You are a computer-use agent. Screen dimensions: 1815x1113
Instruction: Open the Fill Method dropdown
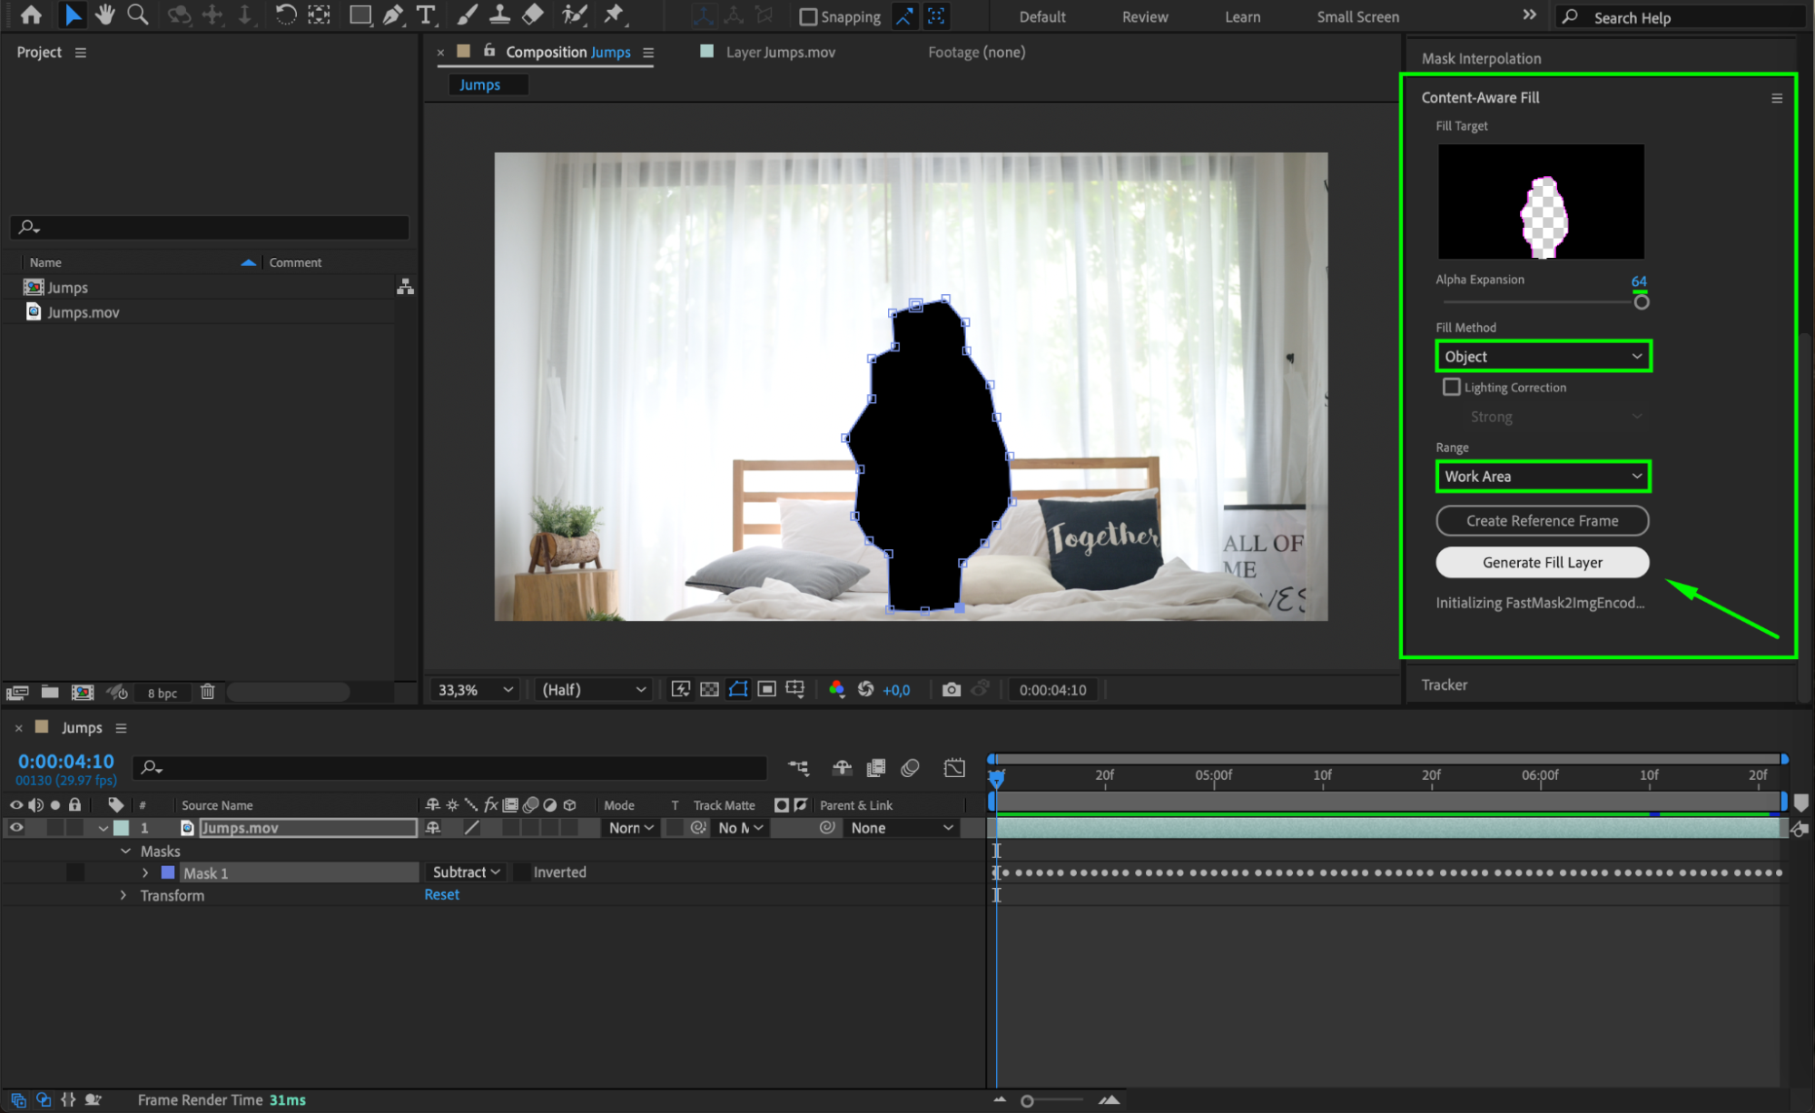coord(1543,357)
